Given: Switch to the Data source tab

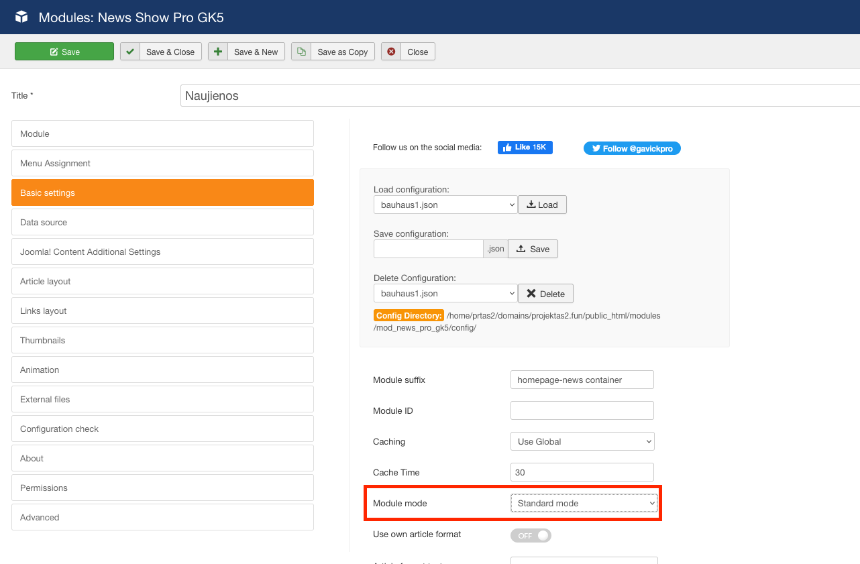Looking at the screenshot, I should 162,222.
